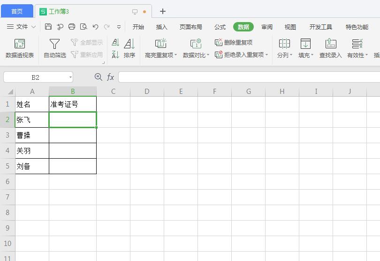Click the screen icon on 工作簿3 tab

pyautogui.click(x=135, y=12)
